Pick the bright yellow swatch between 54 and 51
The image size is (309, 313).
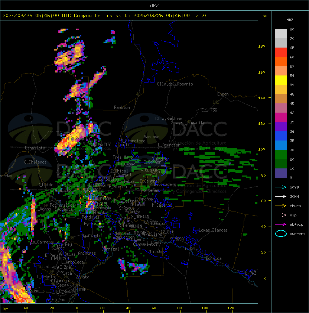tap(281, 80)
